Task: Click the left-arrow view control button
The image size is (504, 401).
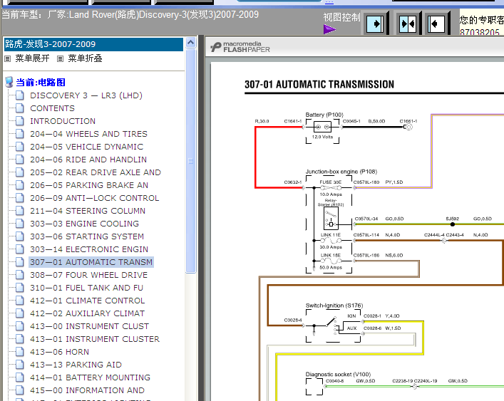Action: pyautogui.click(x=436, y=24)
